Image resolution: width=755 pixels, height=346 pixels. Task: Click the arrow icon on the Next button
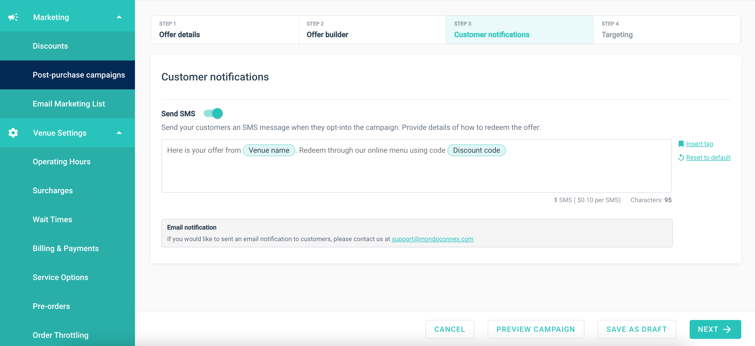coord(727,329)
